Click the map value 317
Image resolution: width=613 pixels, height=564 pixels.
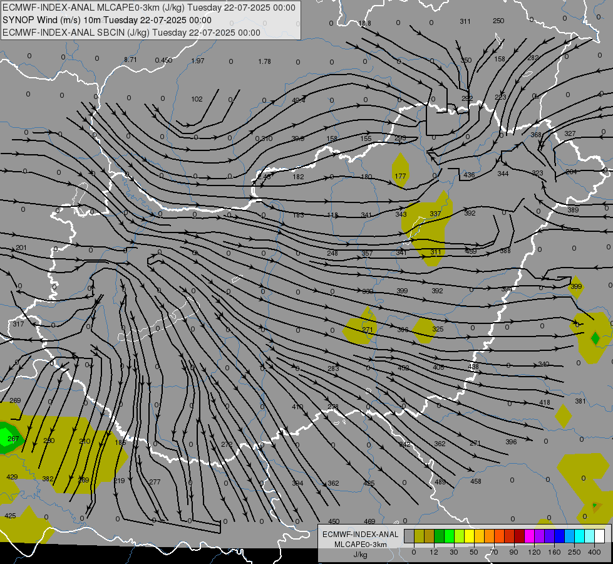point(18,324)
